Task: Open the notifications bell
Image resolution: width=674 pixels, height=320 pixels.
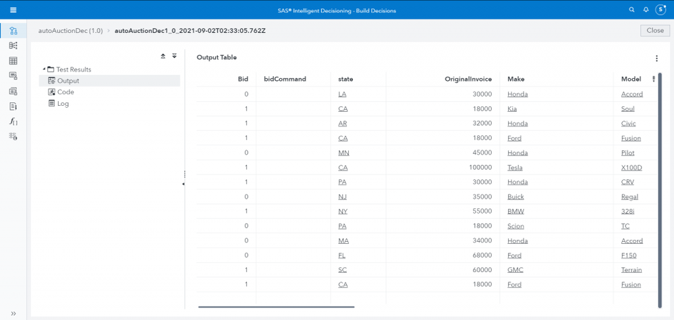Action: click(646, 9)
